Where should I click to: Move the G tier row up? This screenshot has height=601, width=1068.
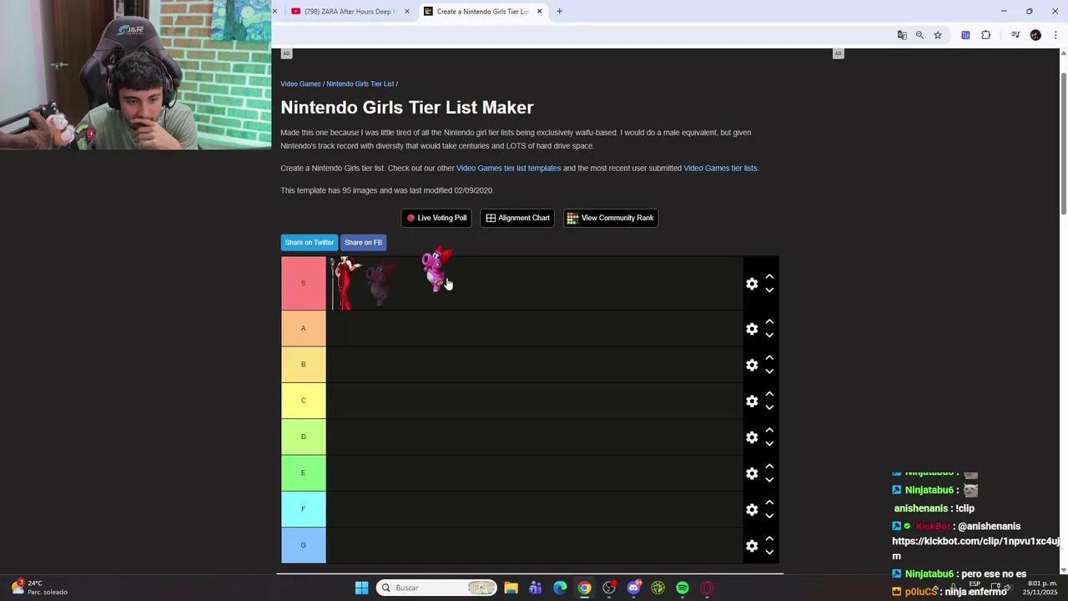click(769, 539)
